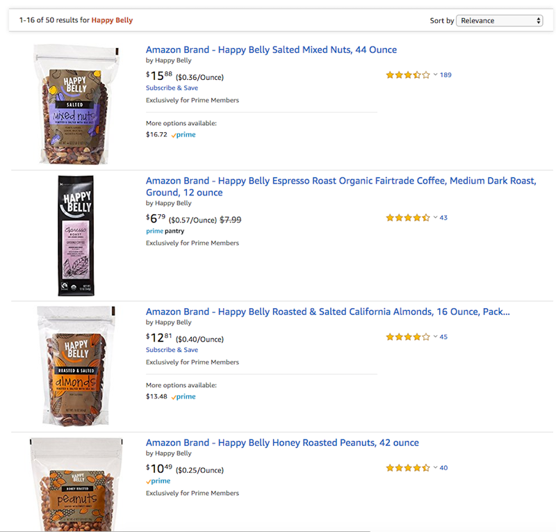Click the star rating for Espresso Roast Coffee
The width and height of the screenshot is (556, 532).
tap(408, 218)
